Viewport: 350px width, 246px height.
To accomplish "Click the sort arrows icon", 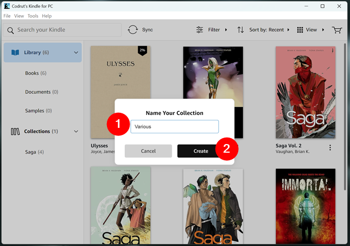I will coord(240,30).
